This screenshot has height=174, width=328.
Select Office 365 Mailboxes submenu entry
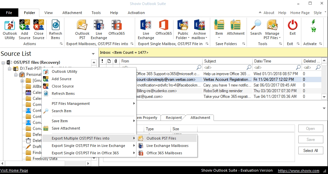pos(167,153)
